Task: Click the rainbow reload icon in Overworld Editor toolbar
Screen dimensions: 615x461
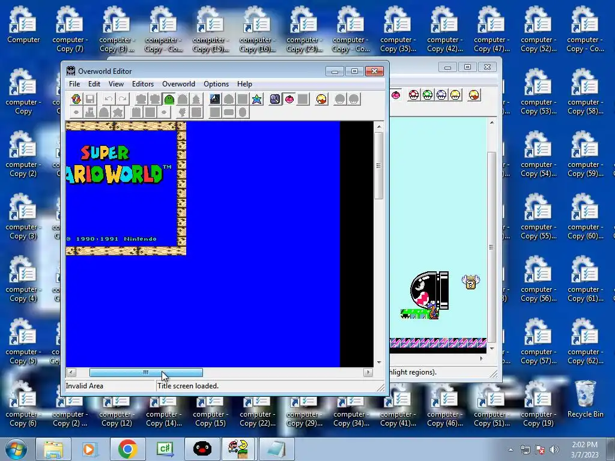Action: point(76,99)
